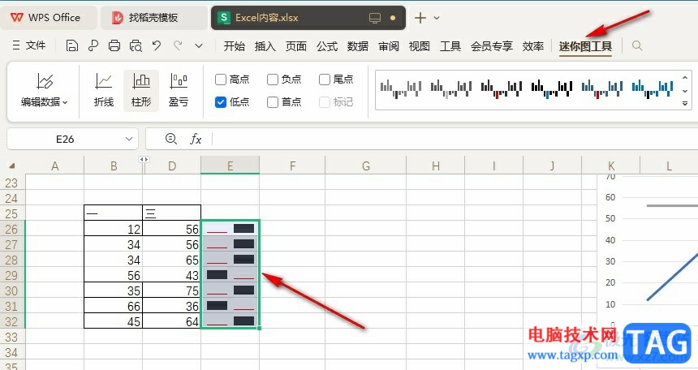This screenshot has height=370, width=698.
Task: Click the export-to-PDF icon beside Save
Action: 93,45
